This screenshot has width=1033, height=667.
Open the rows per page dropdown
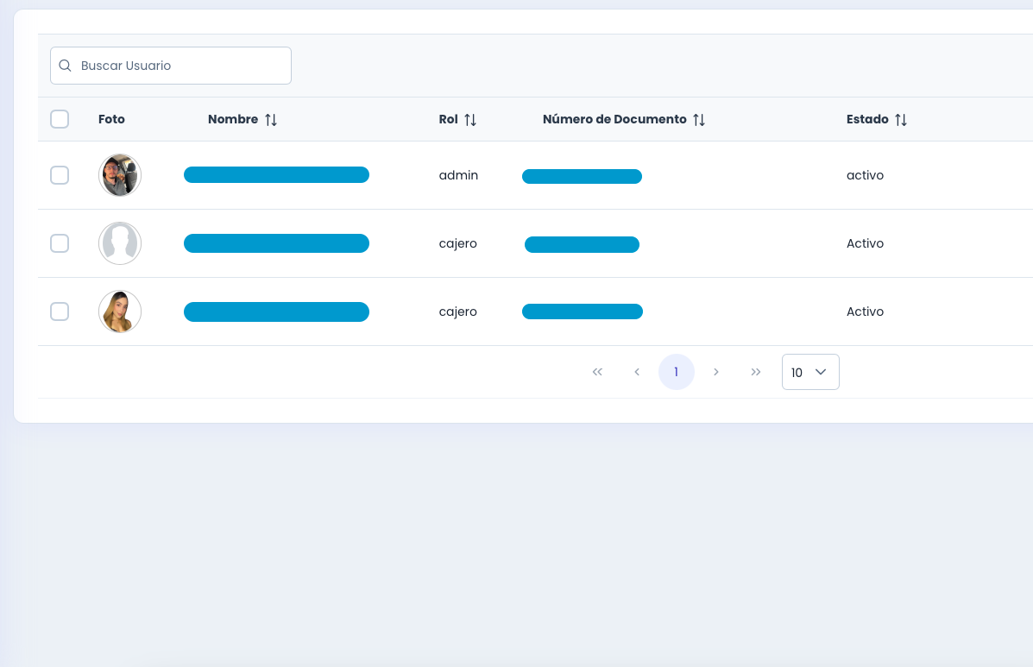tap(810, 372)
